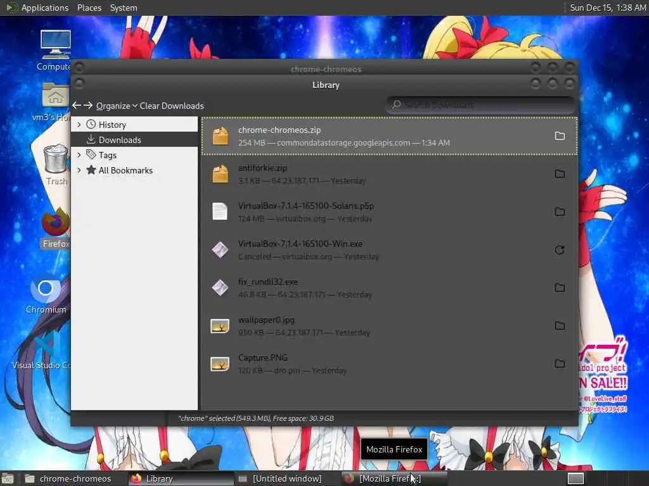Click the Capture.PNG image thumbnail icon
This screenshot has width=649, height=486.
(220, 364)
